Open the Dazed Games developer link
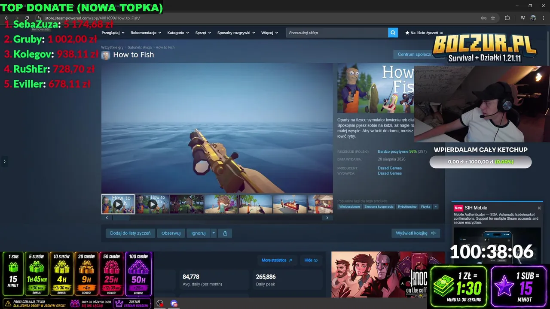 pos(390,168)
